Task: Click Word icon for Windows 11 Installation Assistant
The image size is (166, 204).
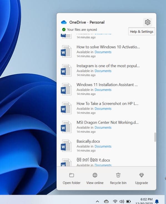Action: 66,89
